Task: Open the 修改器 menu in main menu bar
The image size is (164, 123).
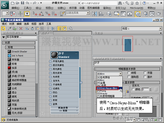Action: pyautogui.click(x=73, y=8)
